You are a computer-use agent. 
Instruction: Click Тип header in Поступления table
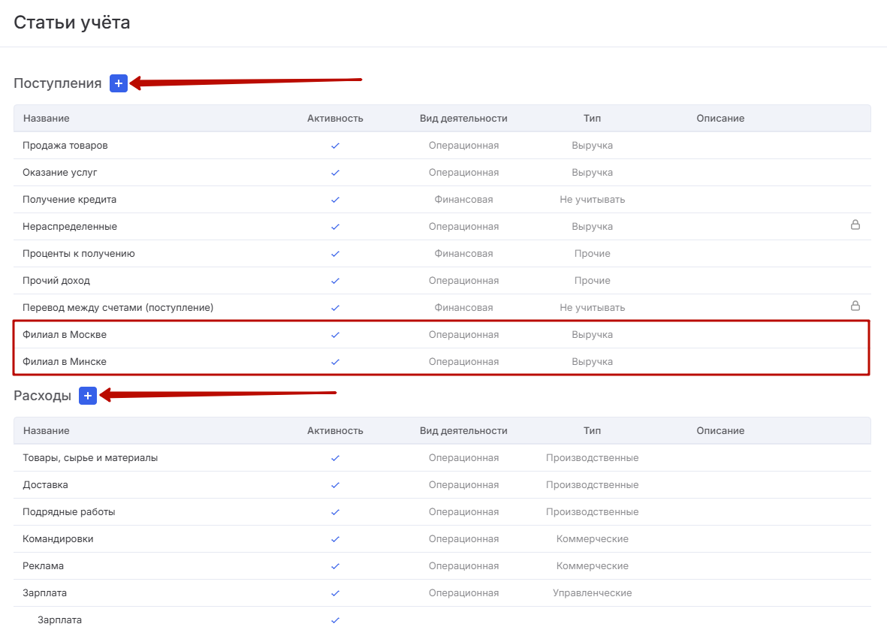pyautogui.click(x=593, y=118)
